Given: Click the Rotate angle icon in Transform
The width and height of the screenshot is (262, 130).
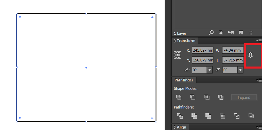Looking at the screenshot, I should coord(187,70).
